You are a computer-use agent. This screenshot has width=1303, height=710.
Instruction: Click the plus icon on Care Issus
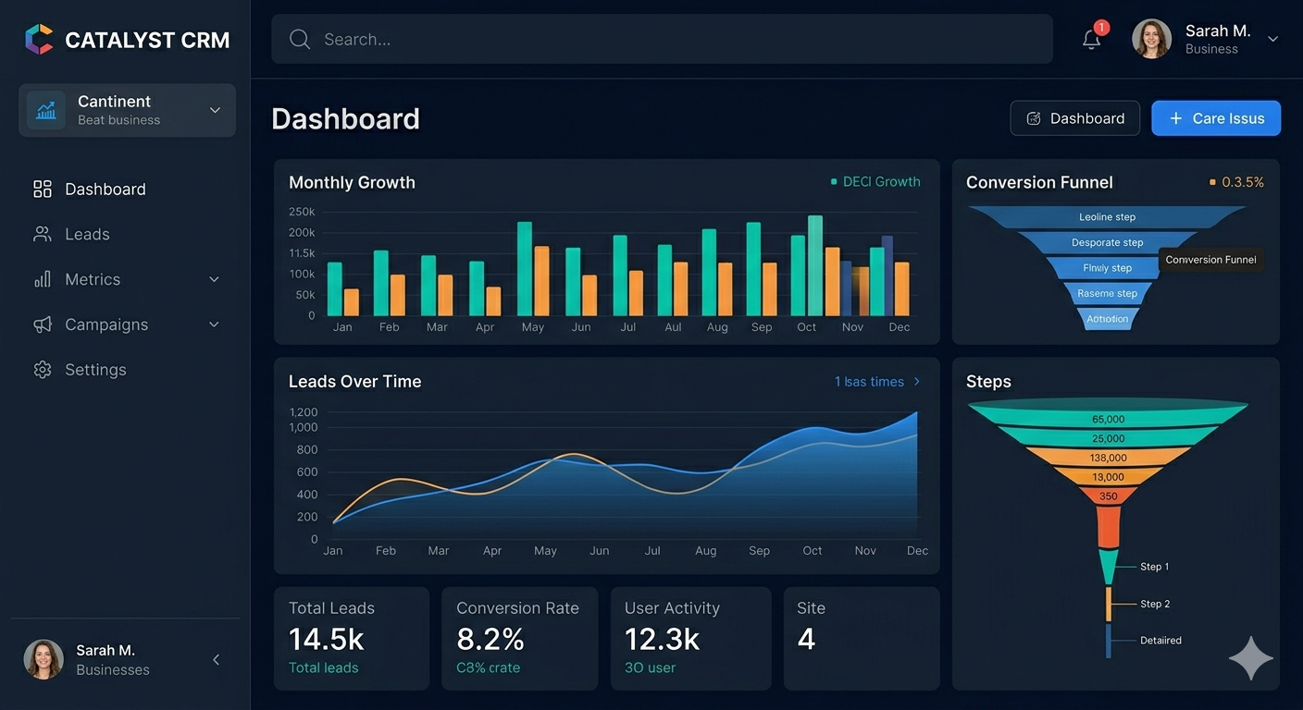pyautogui.click(x=1176, y=118)
